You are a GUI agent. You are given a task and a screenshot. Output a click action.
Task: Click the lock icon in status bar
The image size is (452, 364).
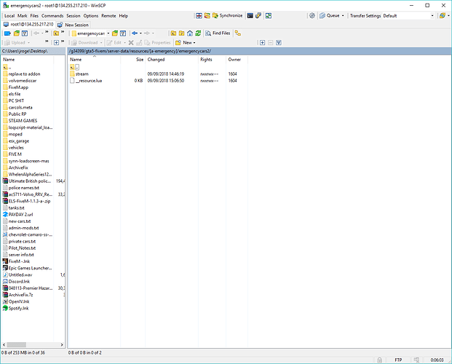(379, 360)
